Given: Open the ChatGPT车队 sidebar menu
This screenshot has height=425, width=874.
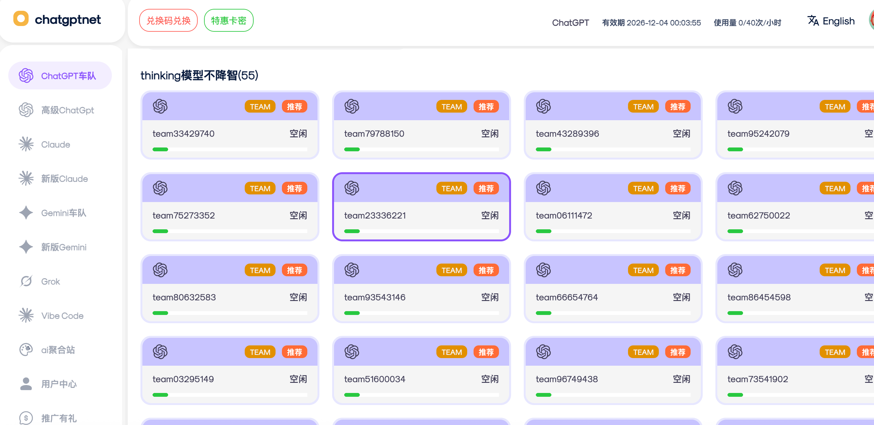Looking at the screenshot, I should (60, 75).
